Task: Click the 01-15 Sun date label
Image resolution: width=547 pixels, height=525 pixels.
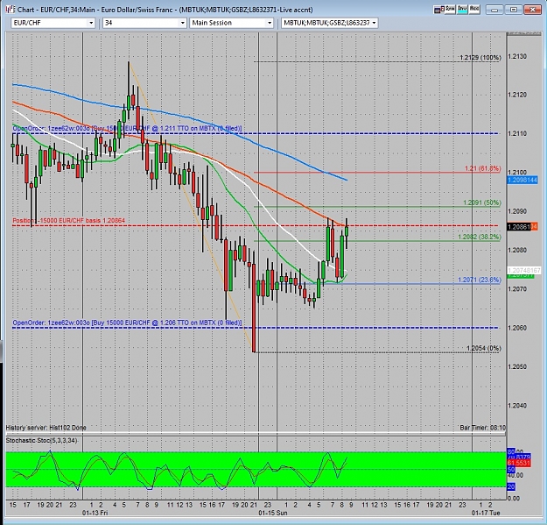Action: tap(273, 513)
